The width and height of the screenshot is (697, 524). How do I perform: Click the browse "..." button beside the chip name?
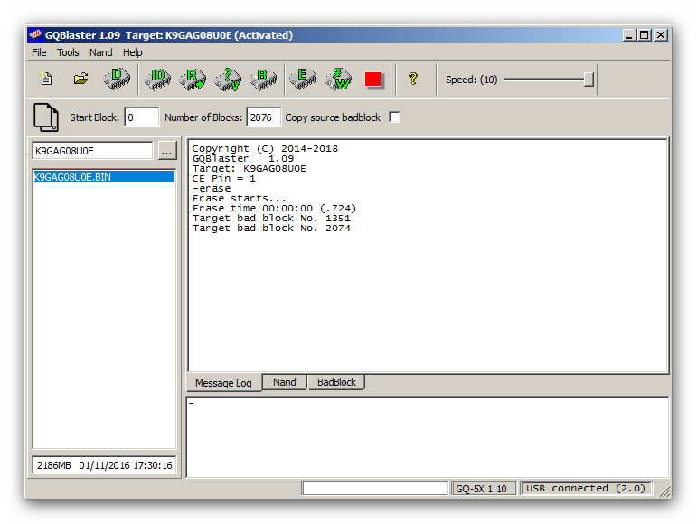point(167,151)
